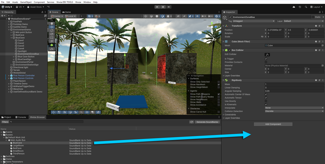Click the Add Component button
325x164 pixels.
click(x=273, y=124)
